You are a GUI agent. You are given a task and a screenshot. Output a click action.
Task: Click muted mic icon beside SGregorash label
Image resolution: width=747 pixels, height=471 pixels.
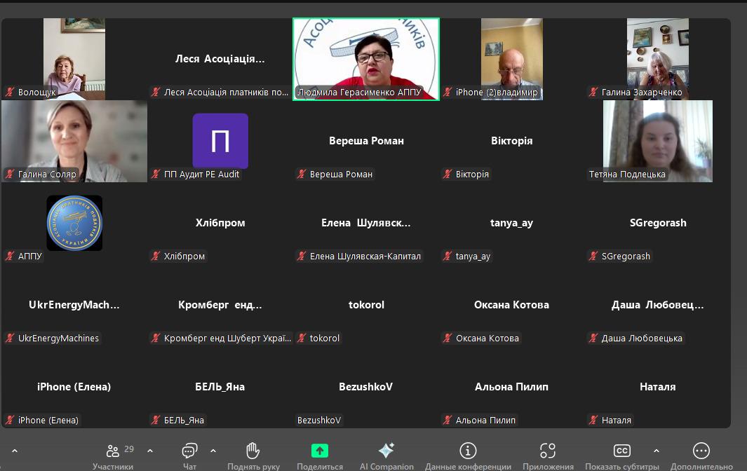593,257
